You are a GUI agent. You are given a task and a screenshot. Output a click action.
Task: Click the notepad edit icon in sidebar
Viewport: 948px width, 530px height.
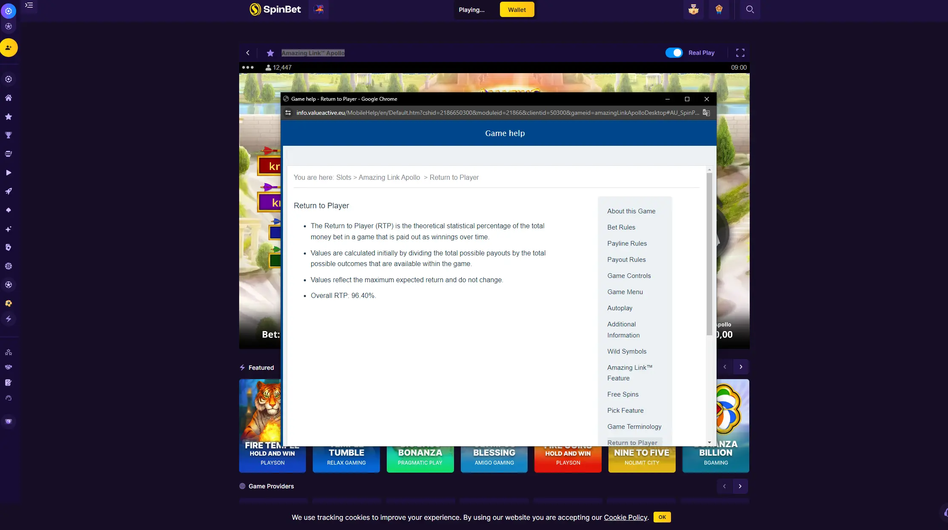tap(9, 383)
